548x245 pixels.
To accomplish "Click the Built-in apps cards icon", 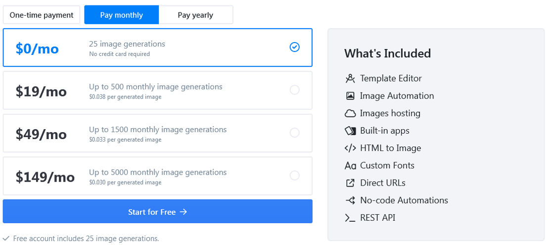I will [x=350, y=131].
